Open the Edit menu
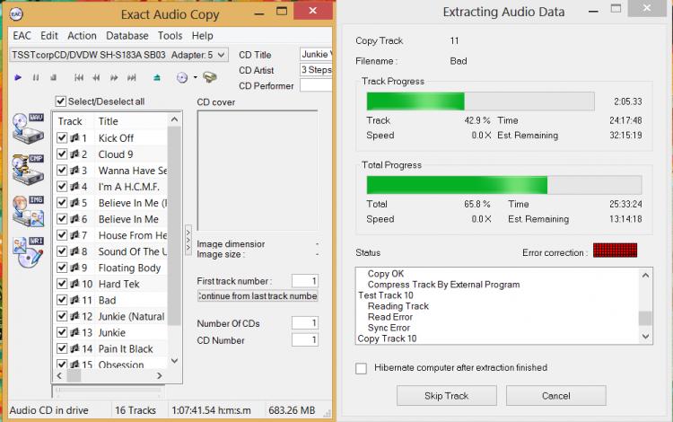 pos(49,36)
